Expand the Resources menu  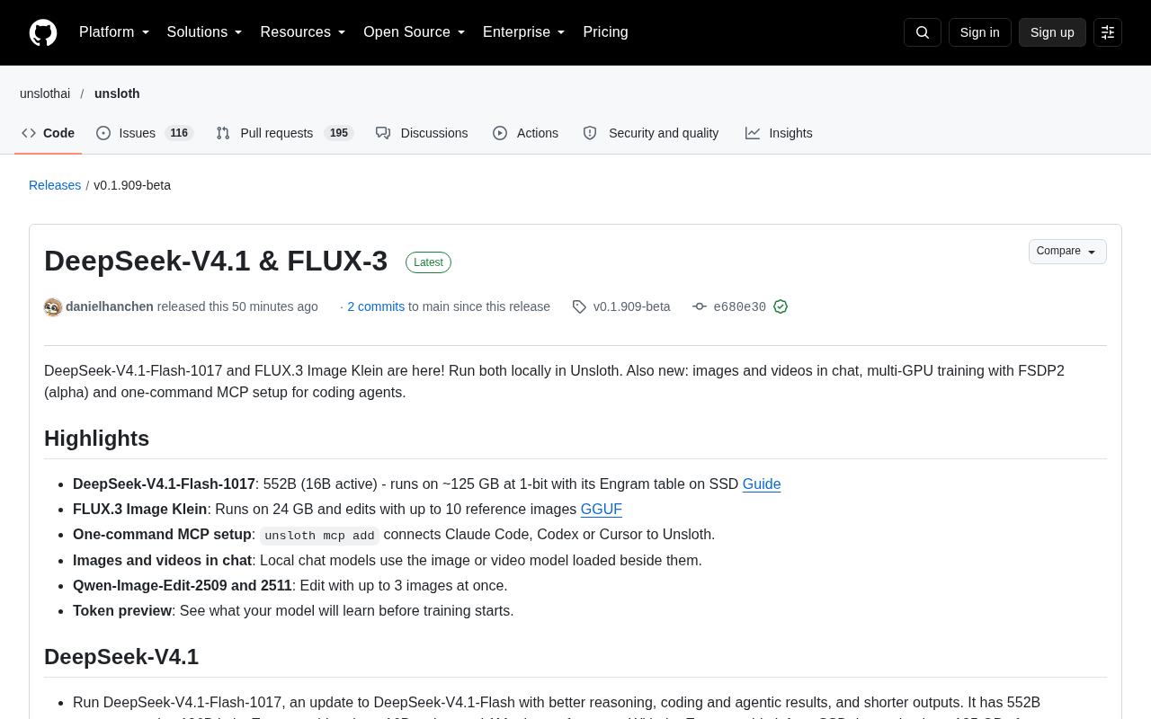click(x=303, y=32)
